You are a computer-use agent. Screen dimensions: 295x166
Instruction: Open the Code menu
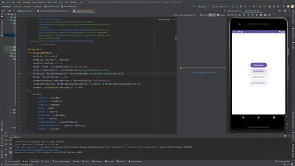[x=35, y=2]
